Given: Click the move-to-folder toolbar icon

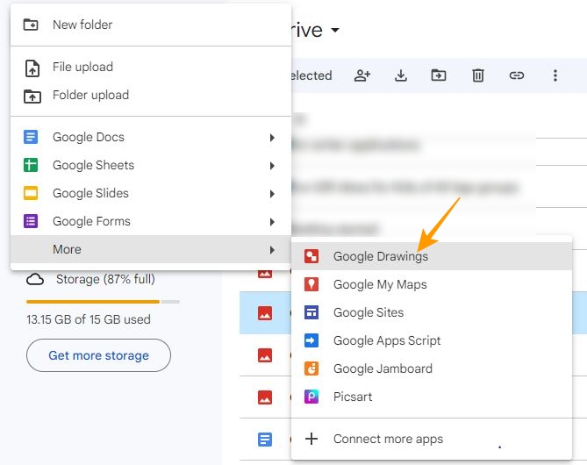Looking at the screenshot, I should (439, 75).
